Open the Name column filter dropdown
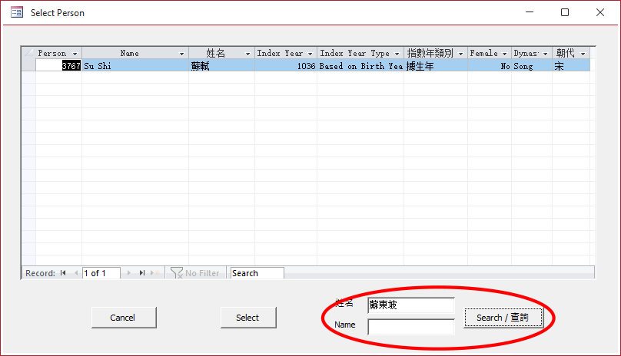 click(182, 54)
